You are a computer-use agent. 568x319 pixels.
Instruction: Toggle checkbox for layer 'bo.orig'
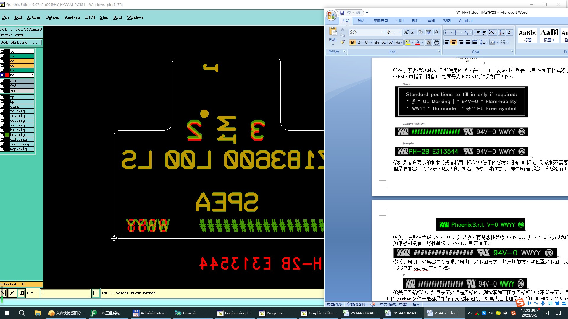tap(2, 135)
